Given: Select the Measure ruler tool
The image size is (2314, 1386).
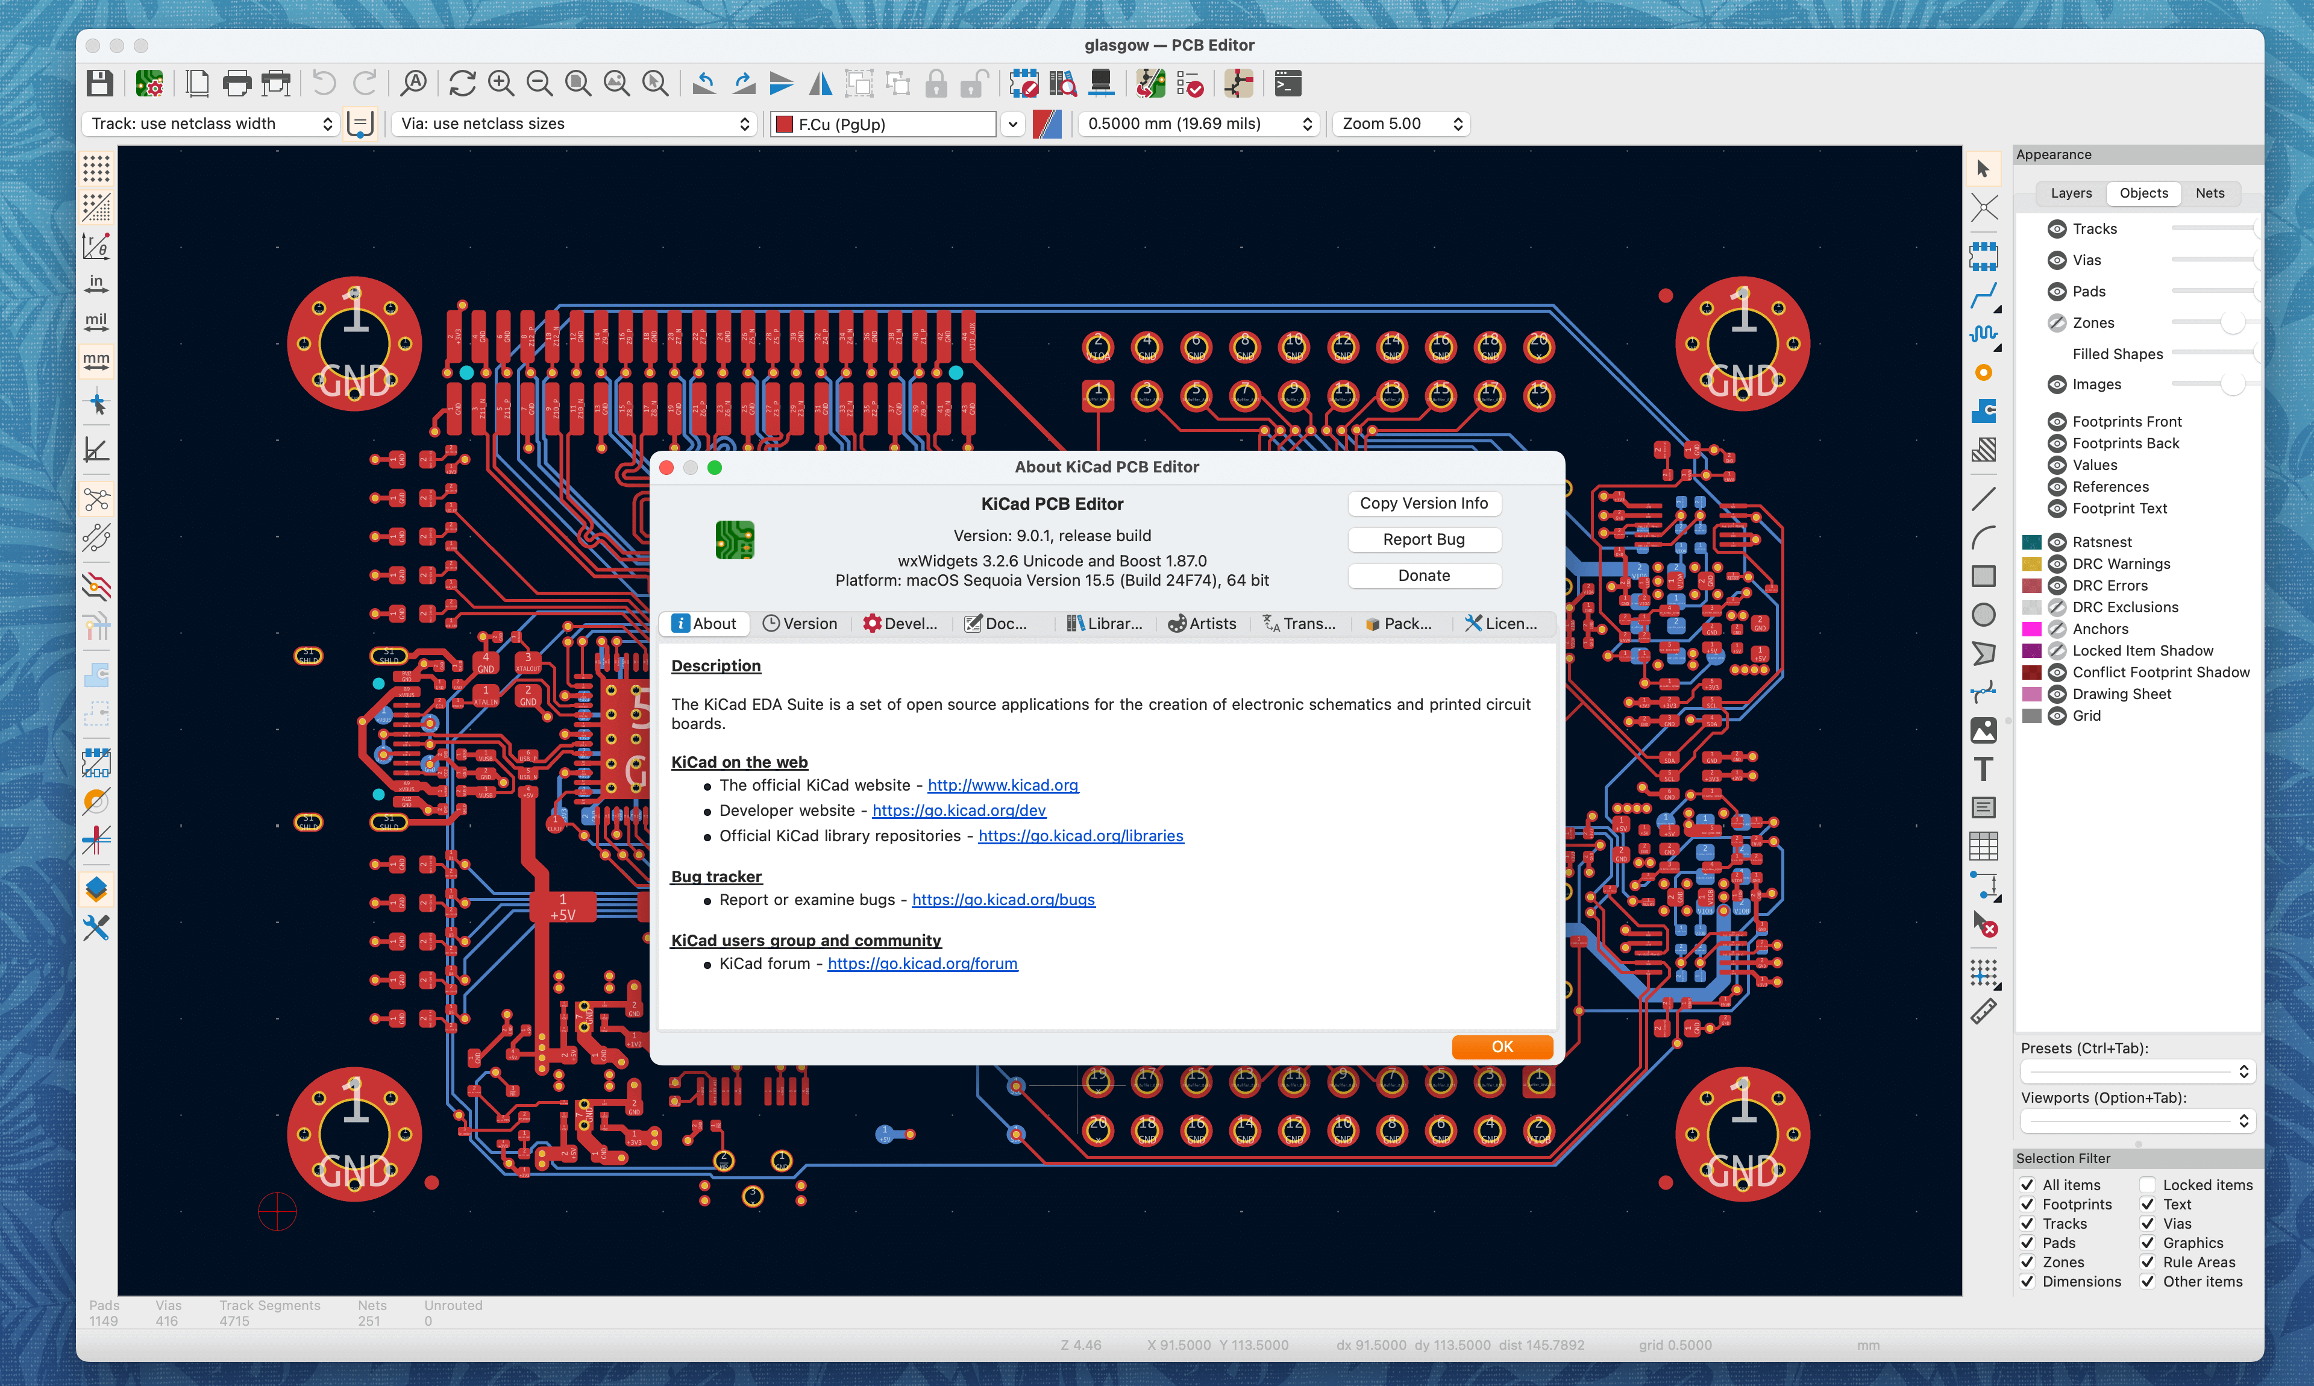Looking at the screenshot, I should pos(1983,1012).
